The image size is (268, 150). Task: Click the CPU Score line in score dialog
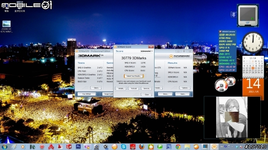(x=135, y=70)
